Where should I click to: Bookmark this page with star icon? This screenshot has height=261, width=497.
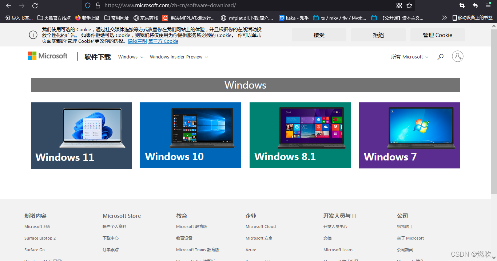[409, 5]
